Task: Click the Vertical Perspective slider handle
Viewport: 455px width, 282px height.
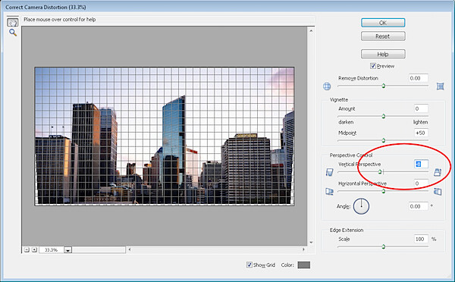Action: point(380,172)
